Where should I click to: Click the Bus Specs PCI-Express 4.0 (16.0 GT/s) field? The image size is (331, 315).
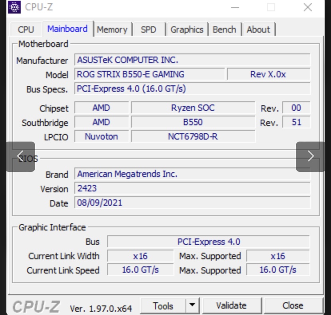192,89
